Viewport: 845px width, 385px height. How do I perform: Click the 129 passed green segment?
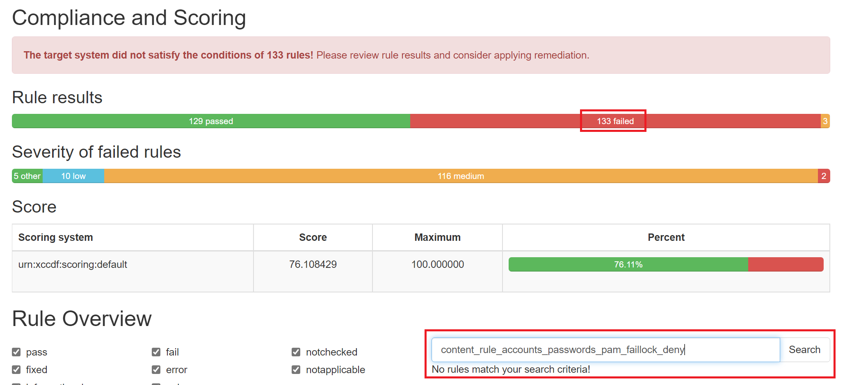(x=210, y=121)
